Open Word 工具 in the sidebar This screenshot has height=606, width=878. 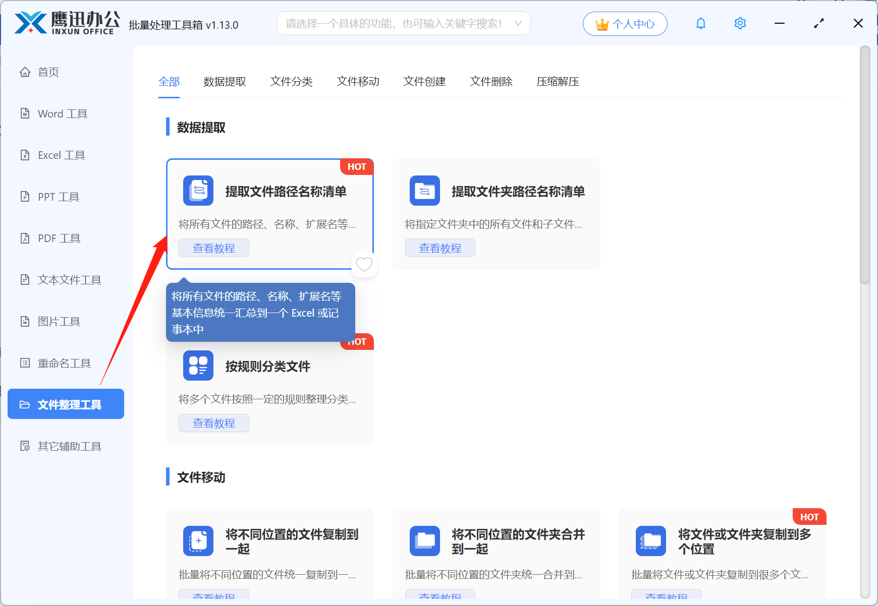(x=62, y=113)
